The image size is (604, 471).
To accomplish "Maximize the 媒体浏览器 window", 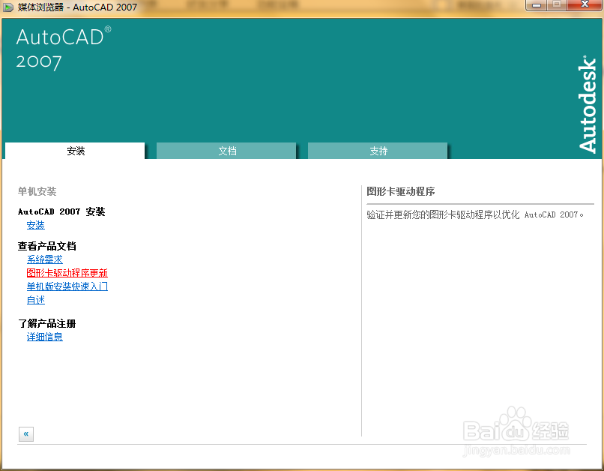I will point(556,6).
